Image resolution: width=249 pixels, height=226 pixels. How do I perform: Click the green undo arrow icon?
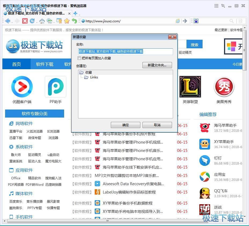point(74,21)
